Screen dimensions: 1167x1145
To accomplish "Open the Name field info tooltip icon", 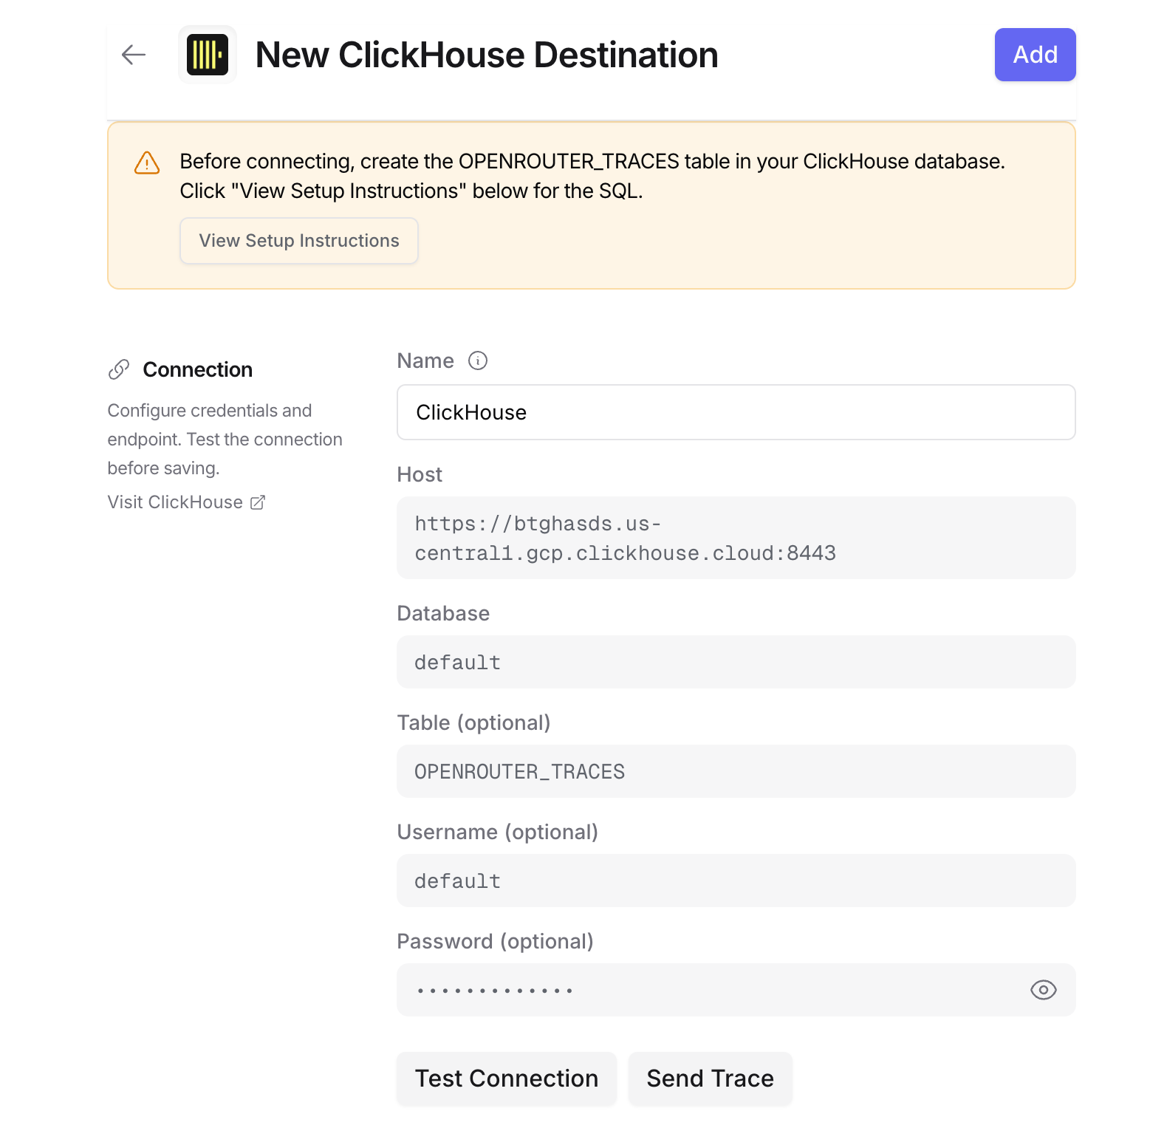I will tap(478, 360).
